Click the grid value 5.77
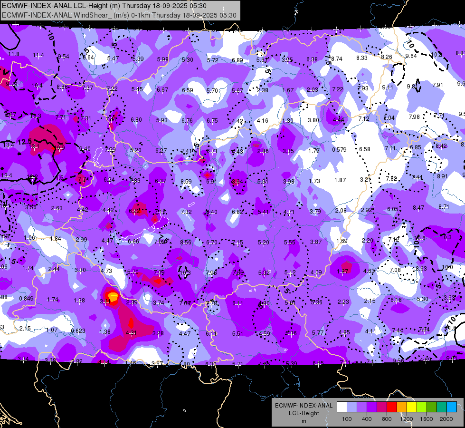This screenshot has height=428, width=465. (x=318, y=333)
